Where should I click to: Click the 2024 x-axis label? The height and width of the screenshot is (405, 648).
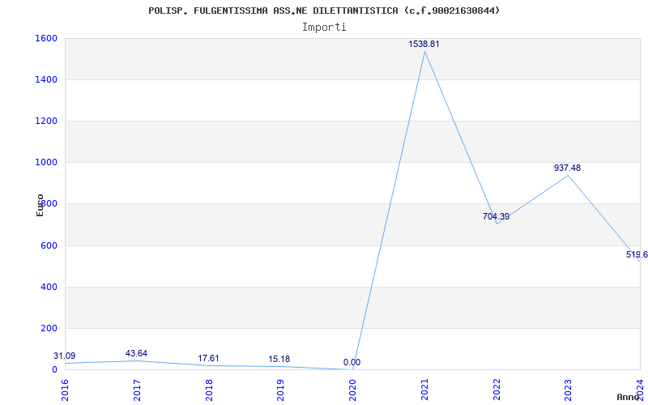[x=640, y=390]
